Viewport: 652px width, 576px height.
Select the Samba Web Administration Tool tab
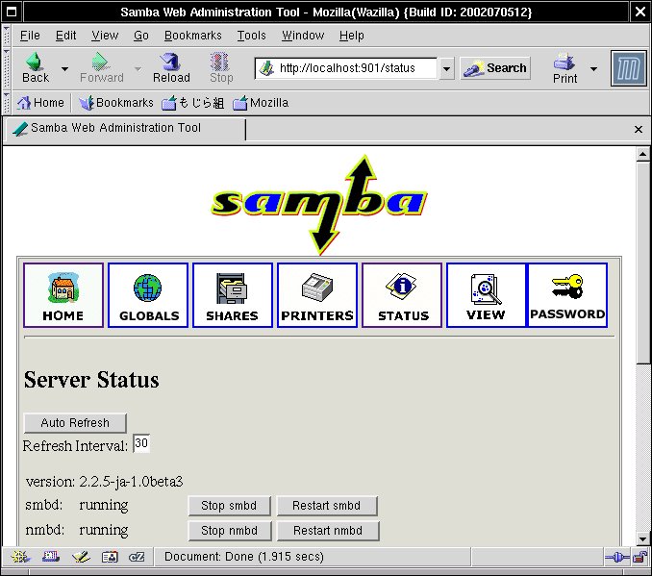tap(126, 129)
